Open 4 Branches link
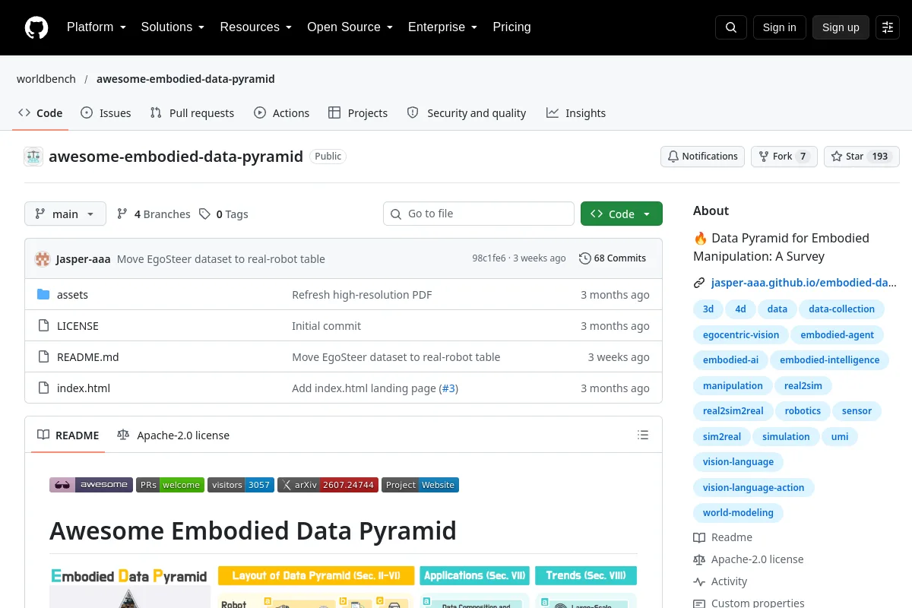The height and width of the screenshot is (608, 912). [154, 214]
